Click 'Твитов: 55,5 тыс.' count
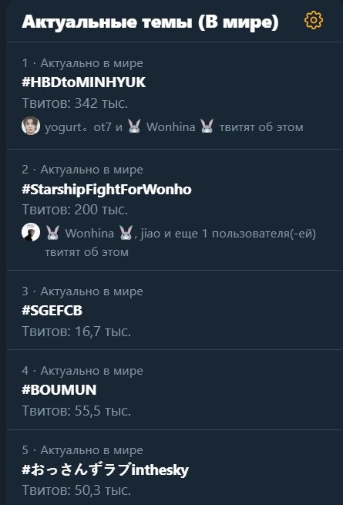 76,411
